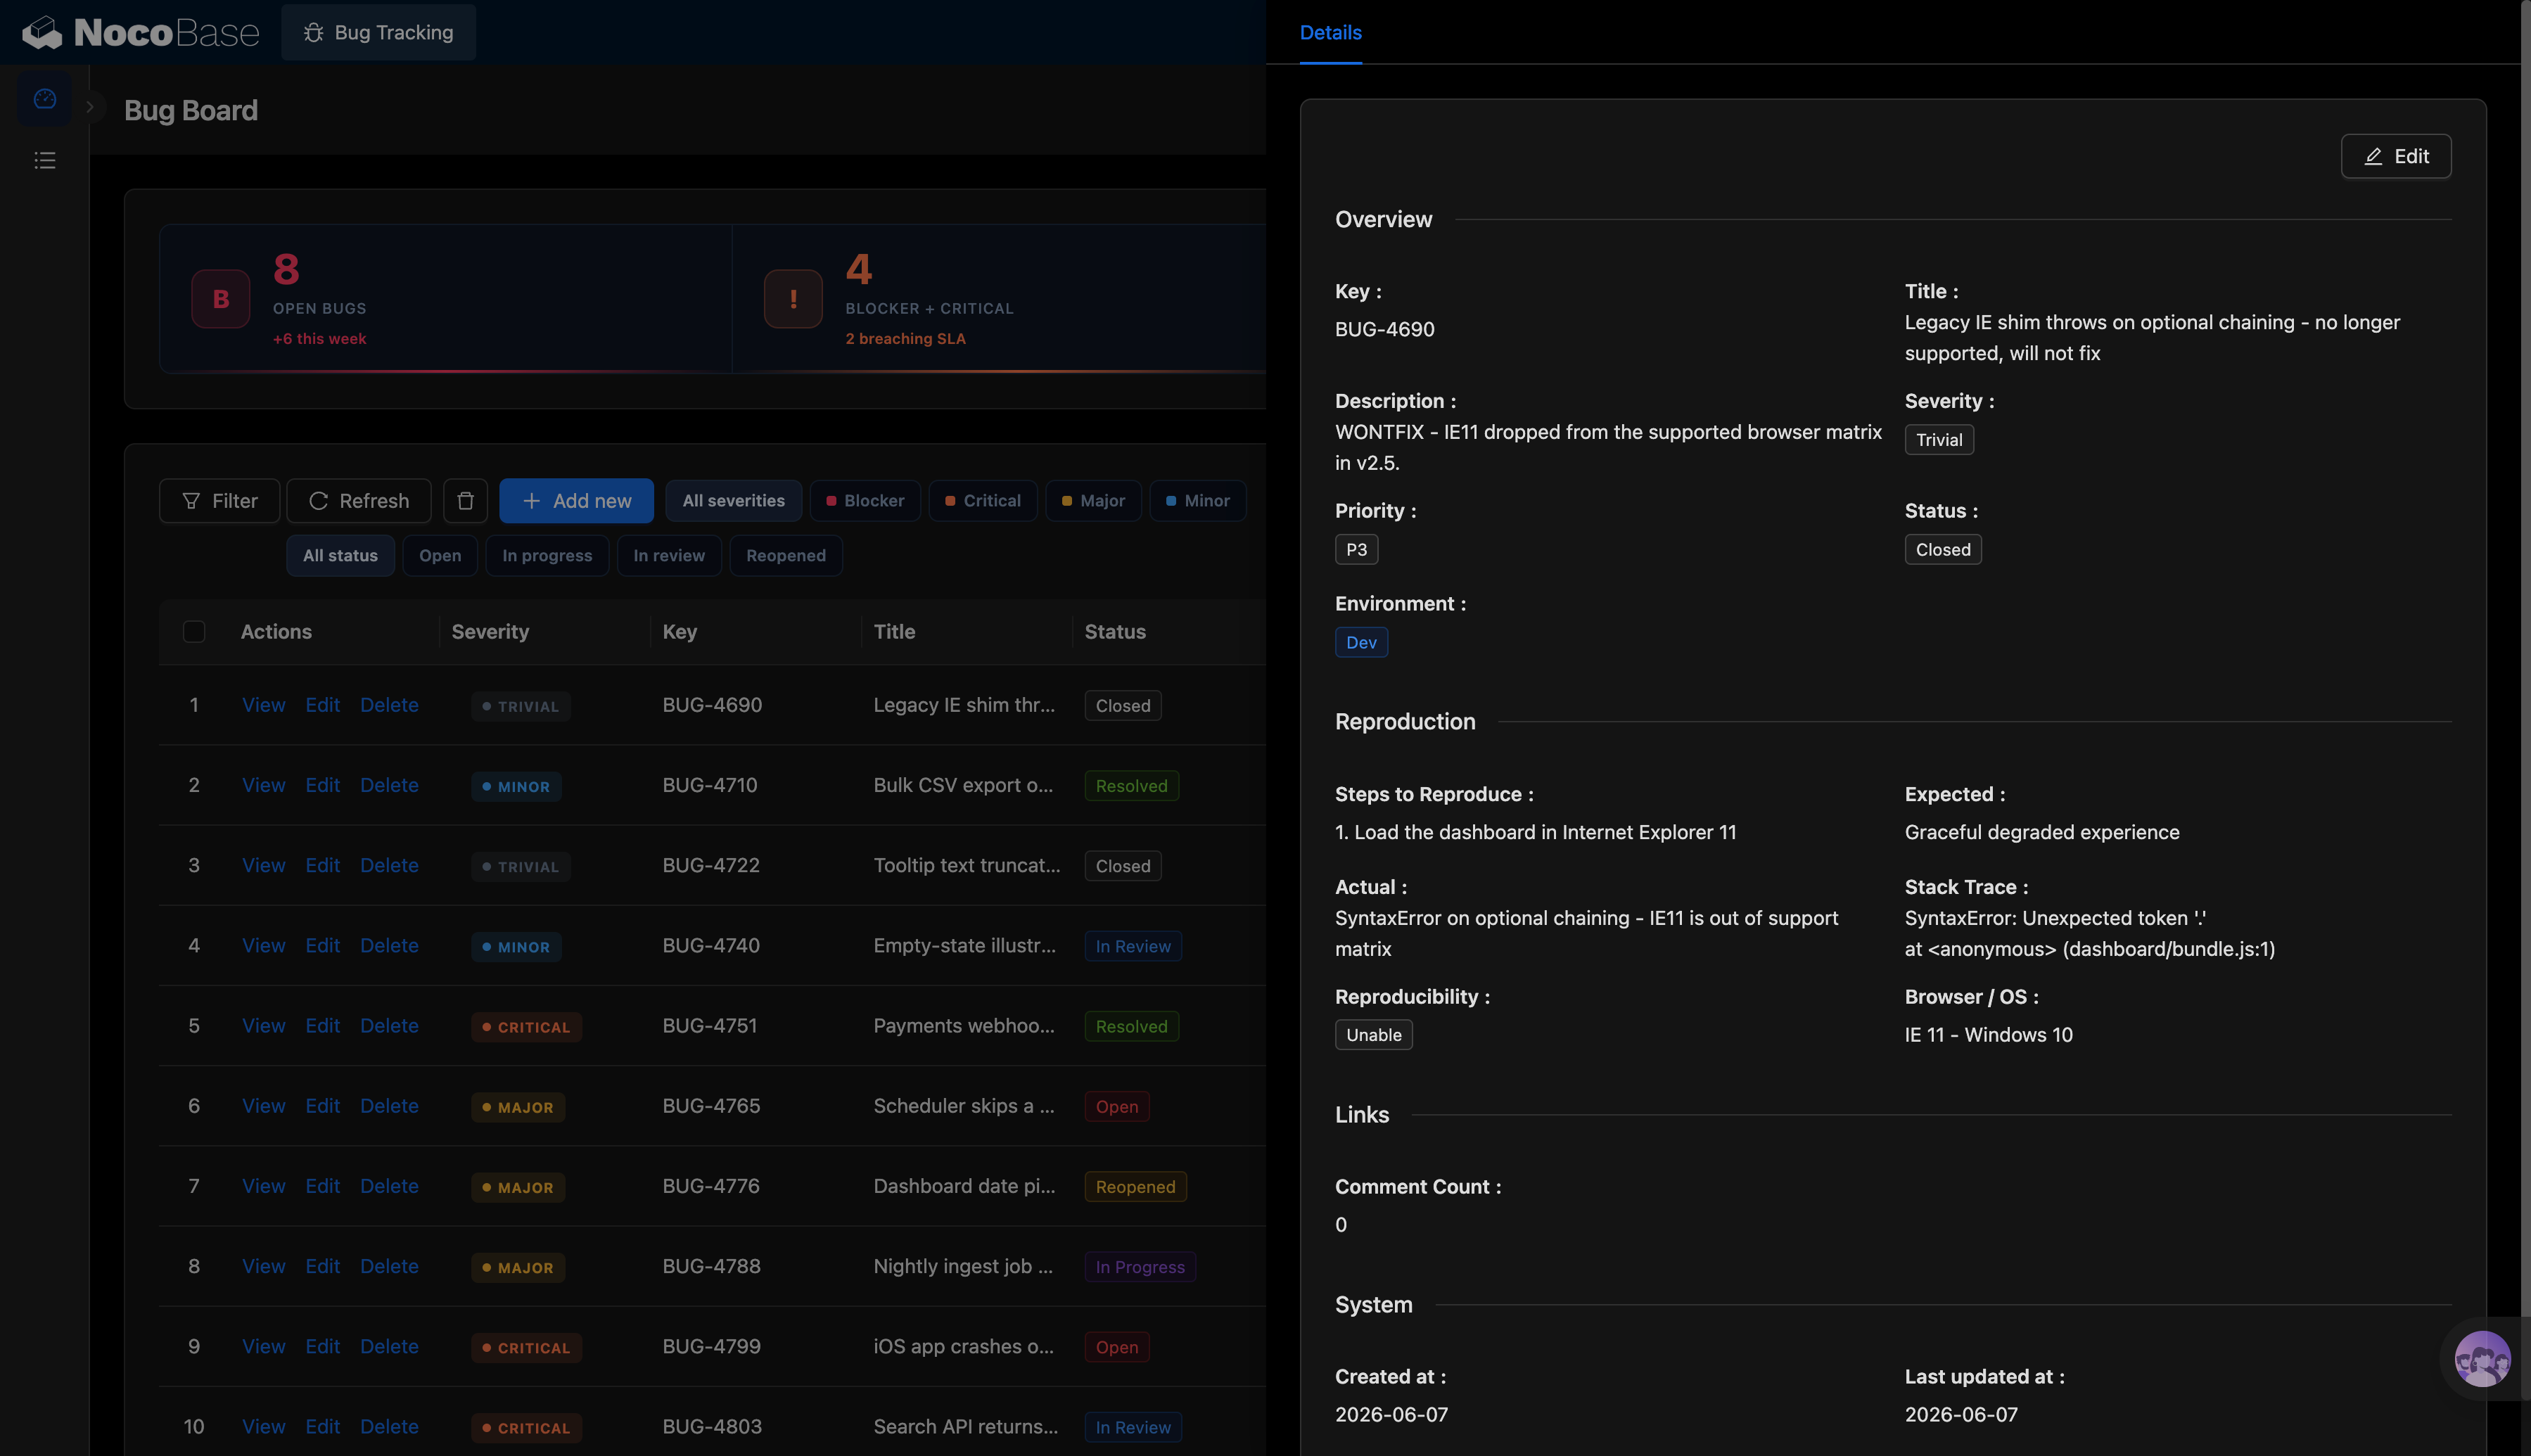Refresh the bug table
The image size is (2531, 1456).
[358, 501]
